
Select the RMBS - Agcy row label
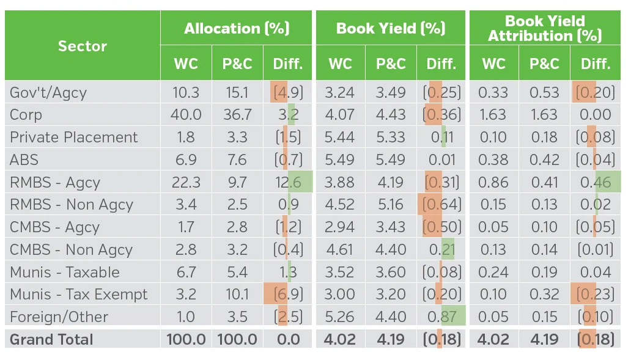click(x=55, y=183)
